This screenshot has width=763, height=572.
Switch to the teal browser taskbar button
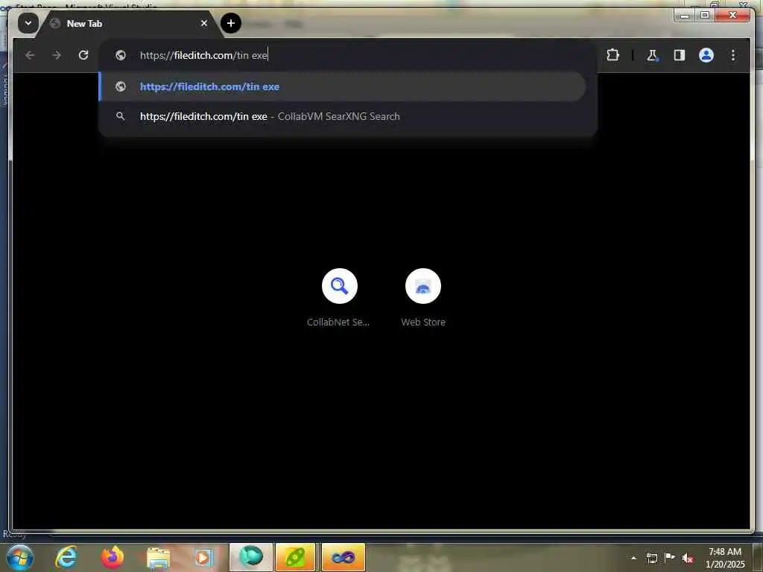[x=250, y=557]
